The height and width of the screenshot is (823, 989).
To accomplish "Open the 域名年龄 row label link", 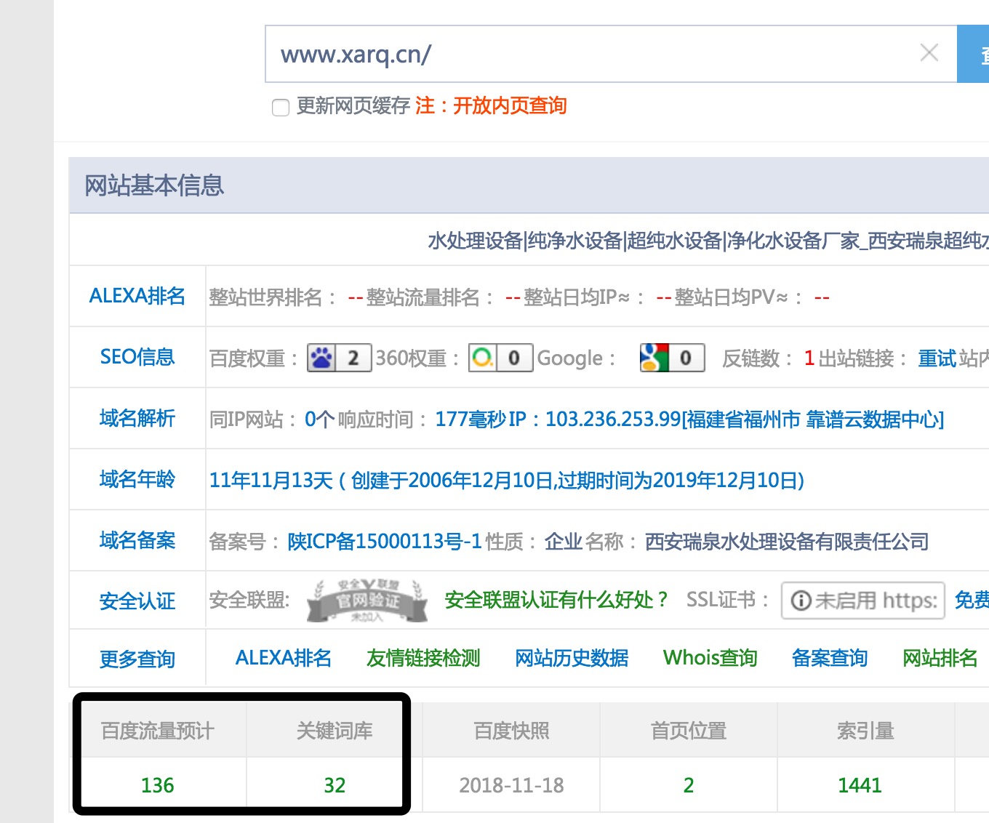I will coord(137,479).
